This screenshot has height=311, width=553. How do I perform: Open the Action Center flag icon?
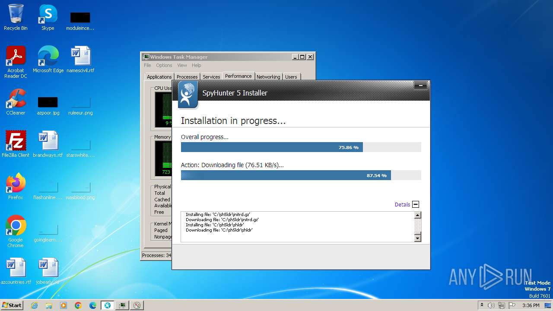tap(512, 305)
